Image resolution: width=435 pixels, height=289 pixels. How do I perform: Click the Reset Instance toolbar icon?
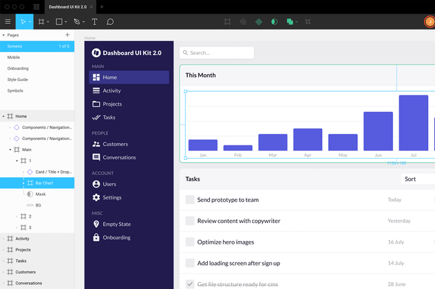point(243,21)
